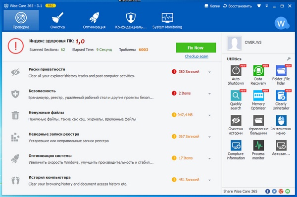Viewport: 297px width, 197px height.
Task: Click the 380 Записей result count
Action: click(x=189, y=72)
